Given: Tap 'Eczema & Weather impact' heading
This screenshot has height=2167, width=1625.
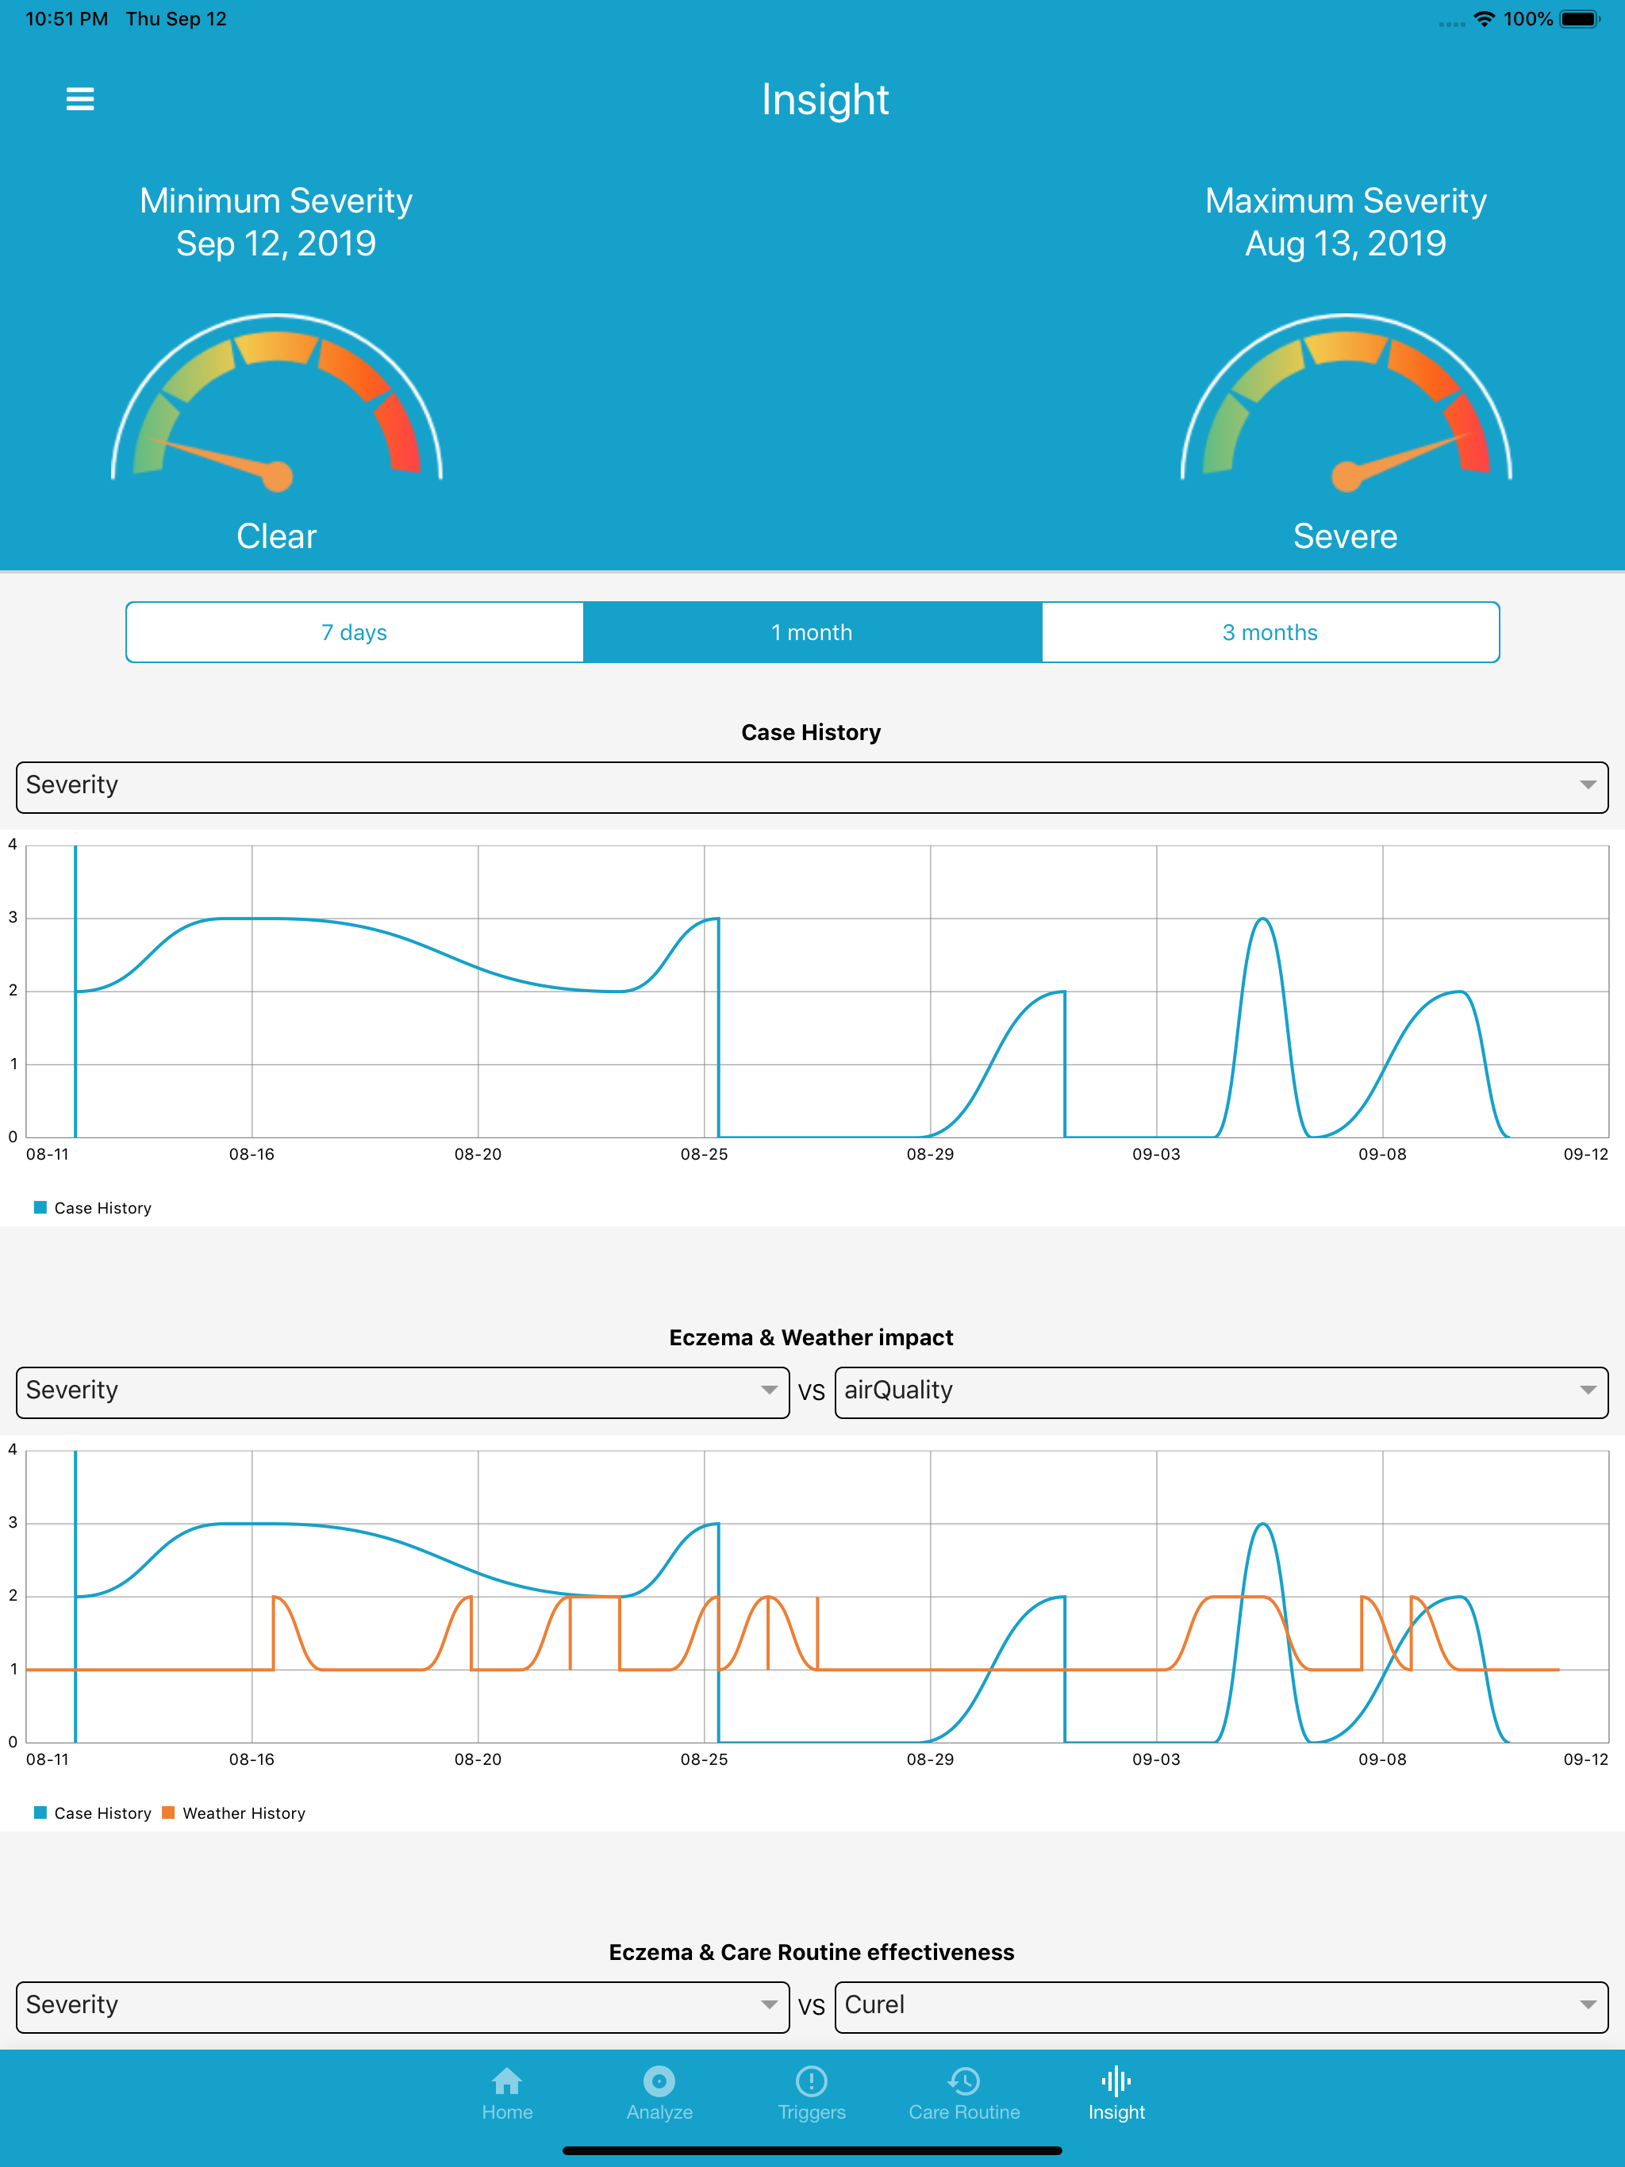Looking at the screenshot, I should coord(812,1337).
